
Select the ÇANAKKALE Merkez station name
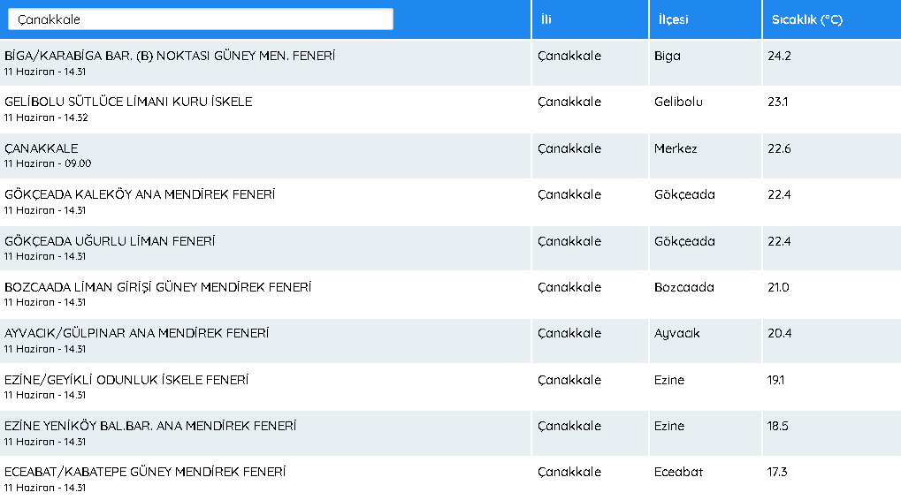[x=42, y=148]
